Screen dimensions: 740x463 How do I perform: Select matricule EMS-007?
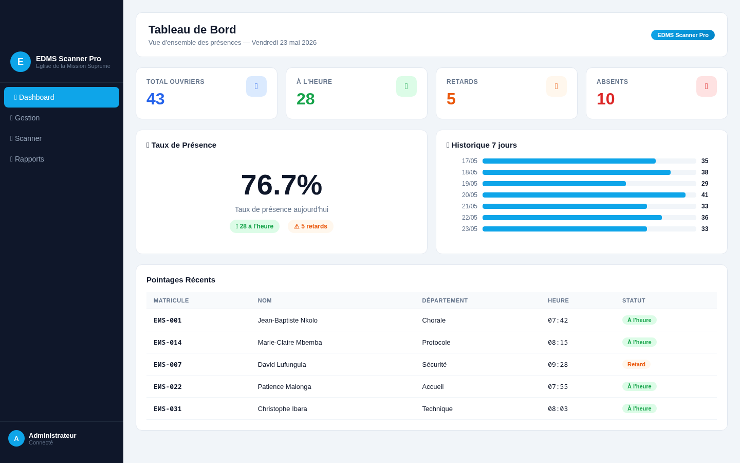pos(168,364)
